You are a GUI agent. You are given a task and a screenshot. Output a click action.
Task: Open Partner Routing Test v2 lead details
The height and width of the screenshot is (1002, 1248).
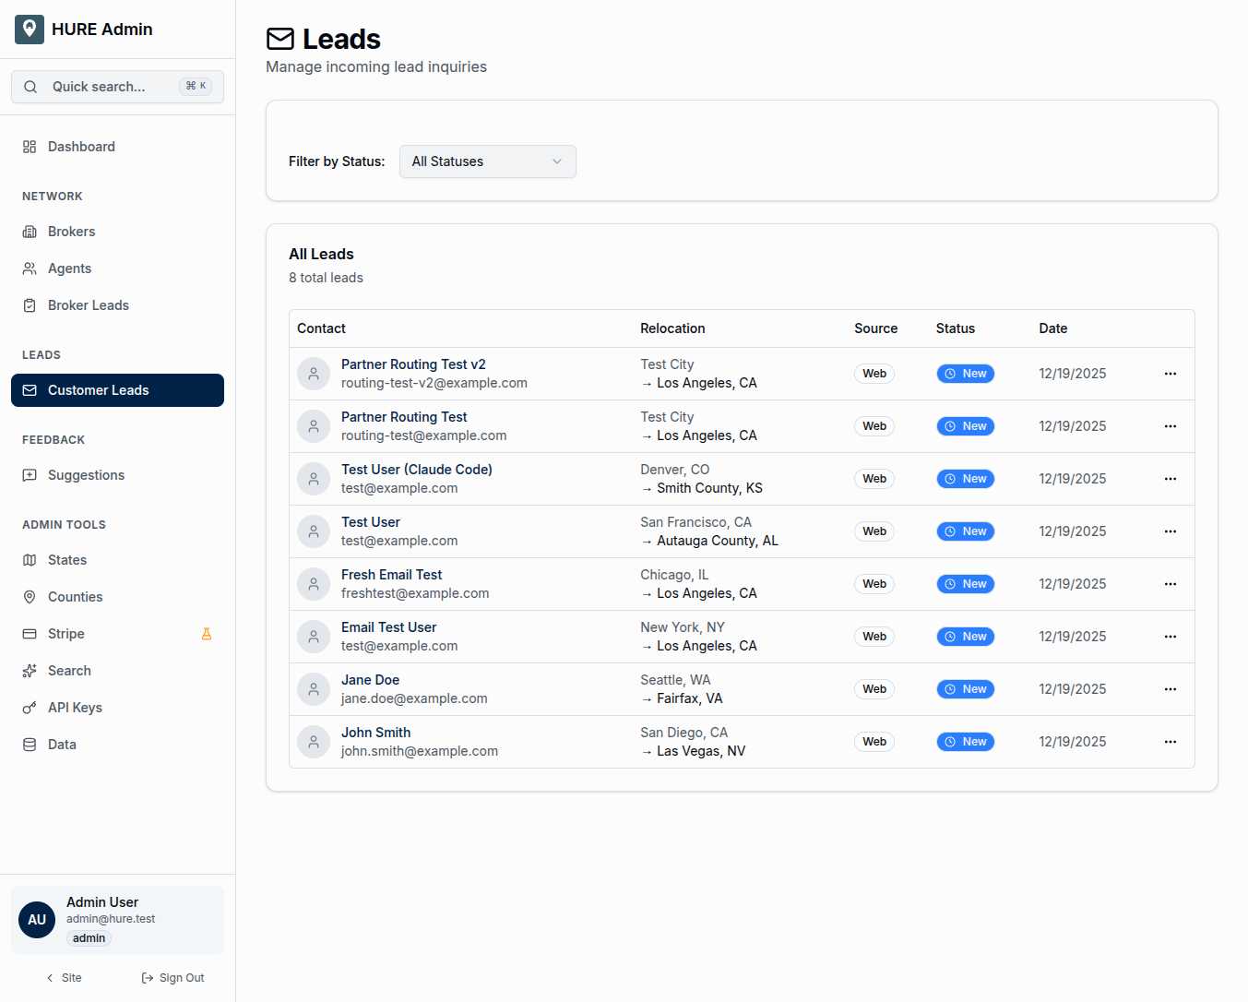[413, 364]
